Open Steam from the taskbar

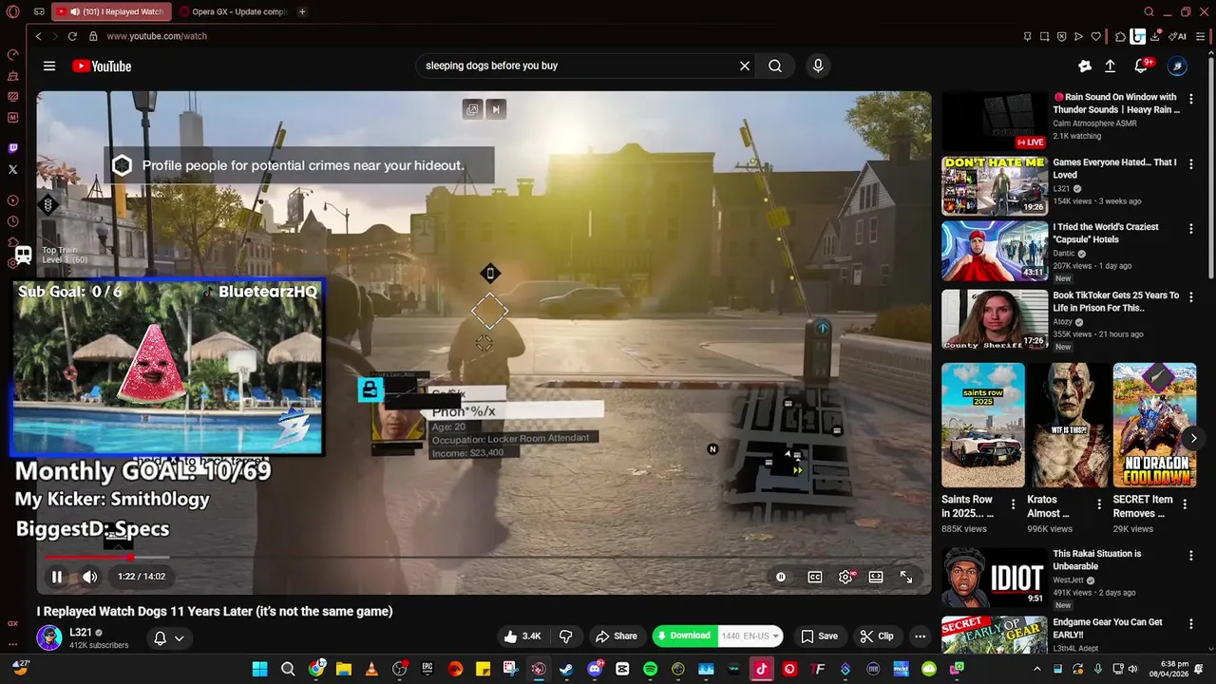click(566, 669)
